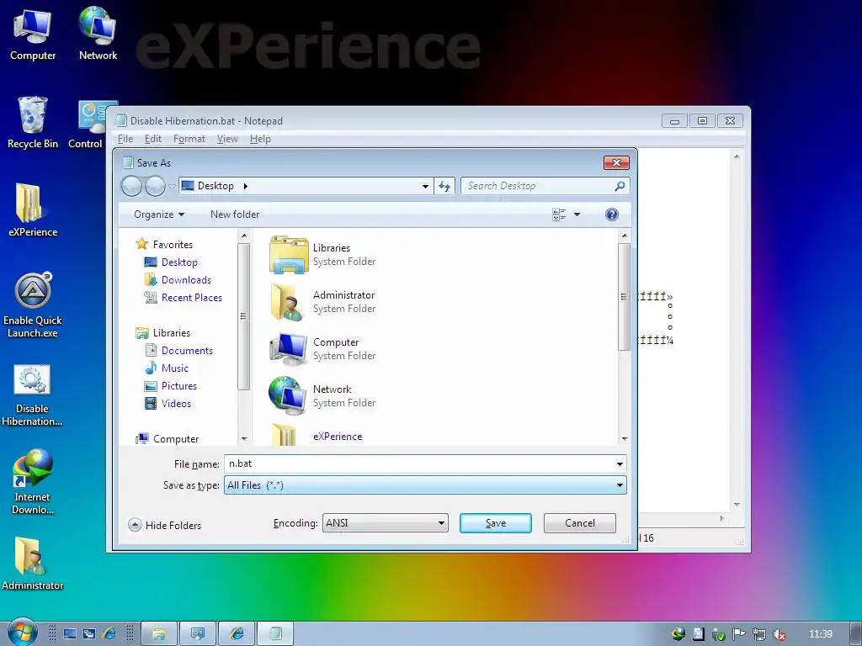Click the network tray icon

coord(758,634)
